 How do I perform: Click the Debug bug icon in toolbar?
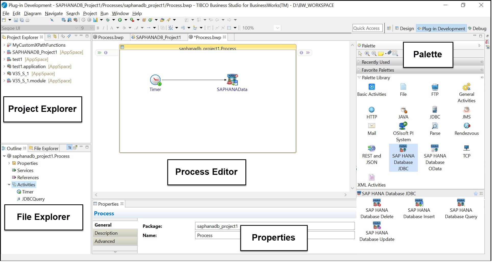coord(108,20)
